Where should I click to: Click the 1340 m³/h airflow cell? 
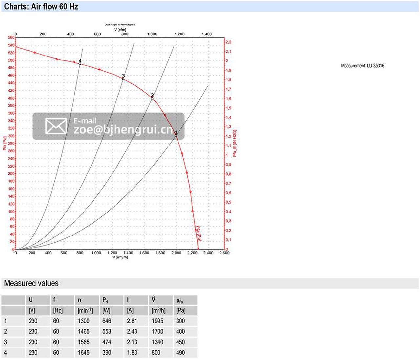[157, 342]
